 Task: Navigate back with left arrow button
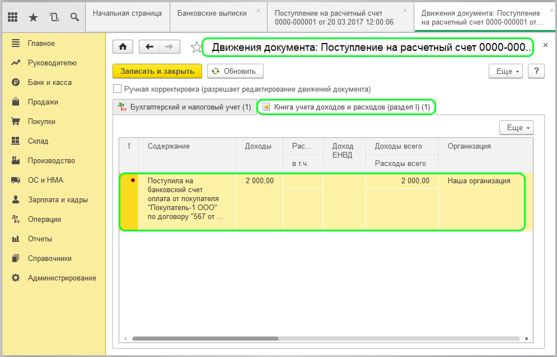(x=149, y=47)
